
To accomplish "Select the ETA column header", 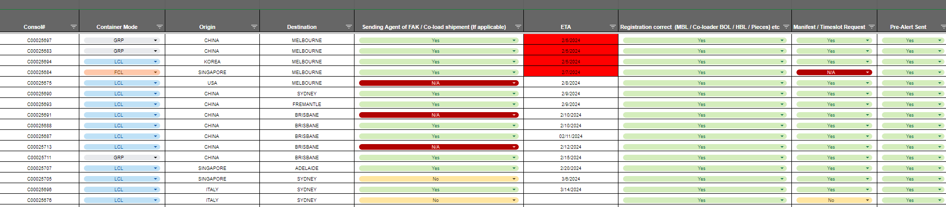I will pos(566,27).
